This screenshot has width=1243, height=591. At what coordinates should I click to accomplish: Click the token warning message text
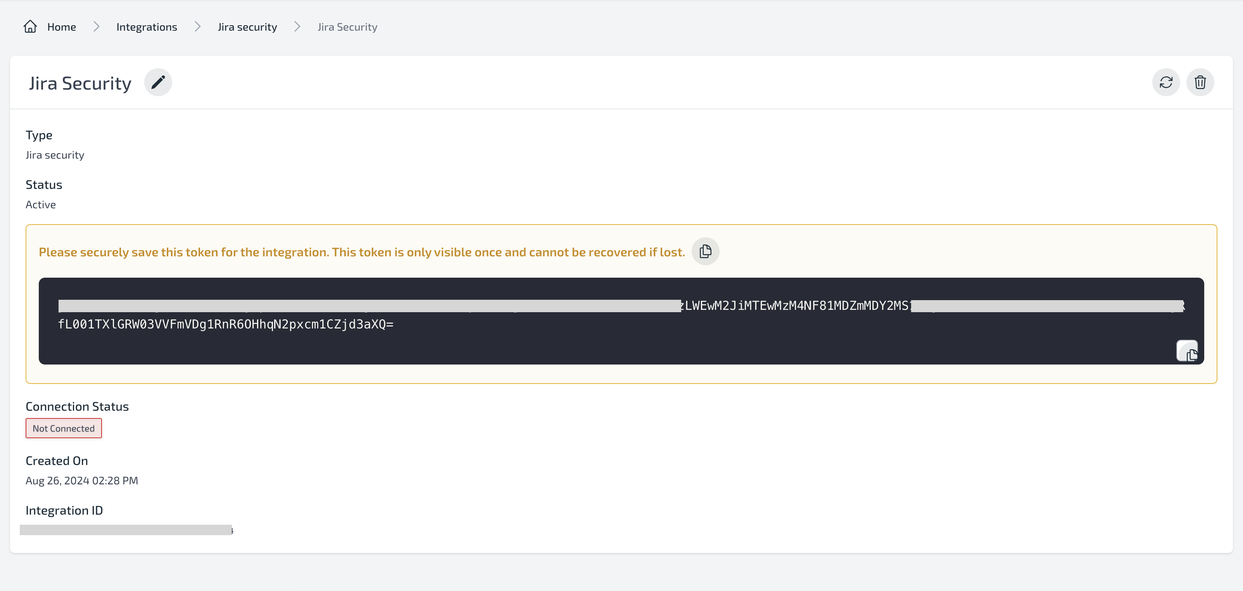[x=361, y=252]
